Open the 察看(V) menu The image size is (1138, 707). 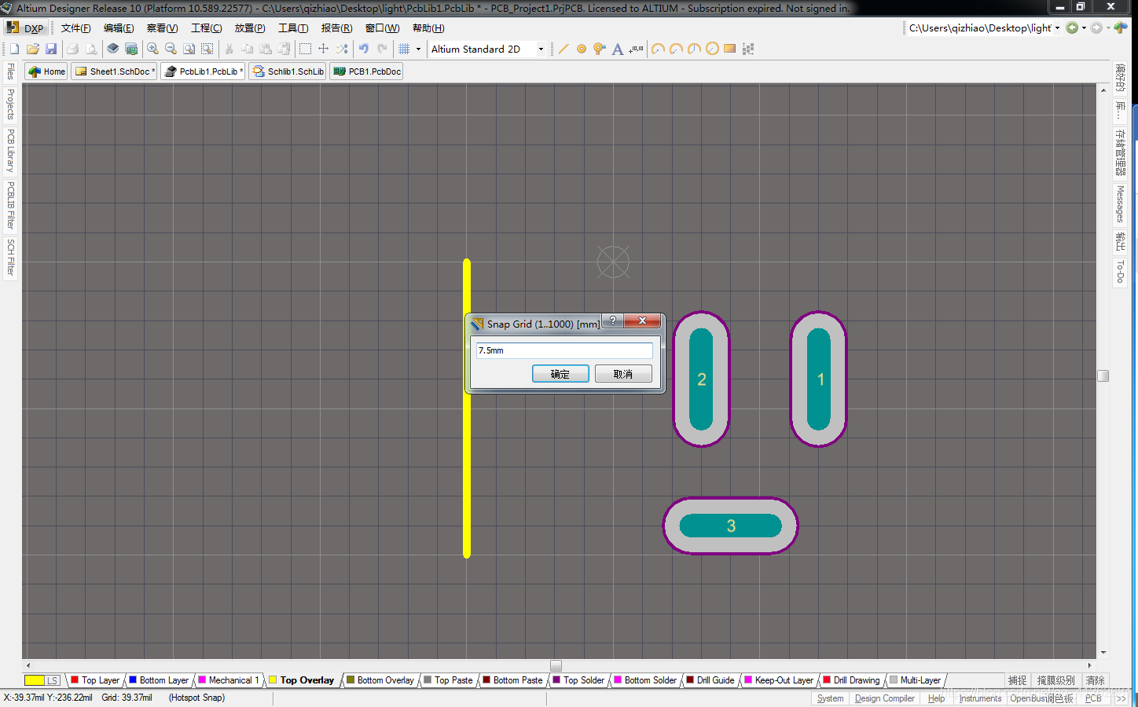(x=163, y=27)
